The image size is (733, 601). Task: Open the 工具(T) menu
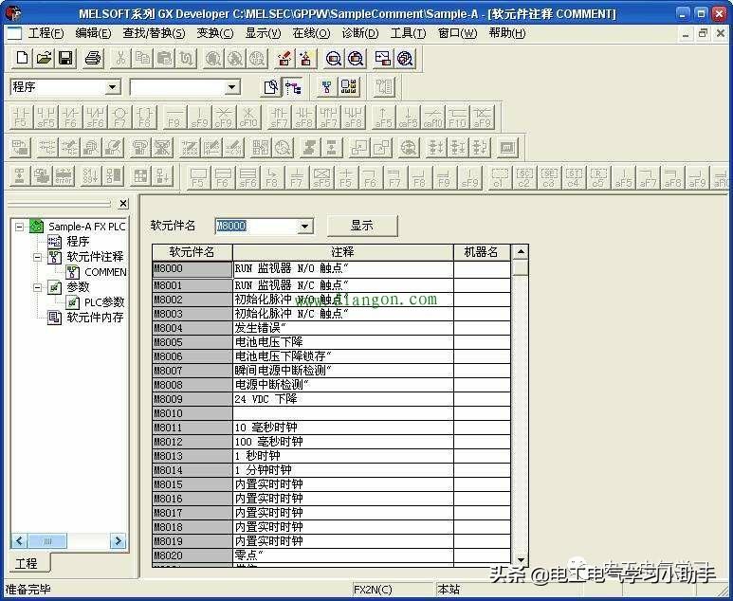(x=408, y=33)
